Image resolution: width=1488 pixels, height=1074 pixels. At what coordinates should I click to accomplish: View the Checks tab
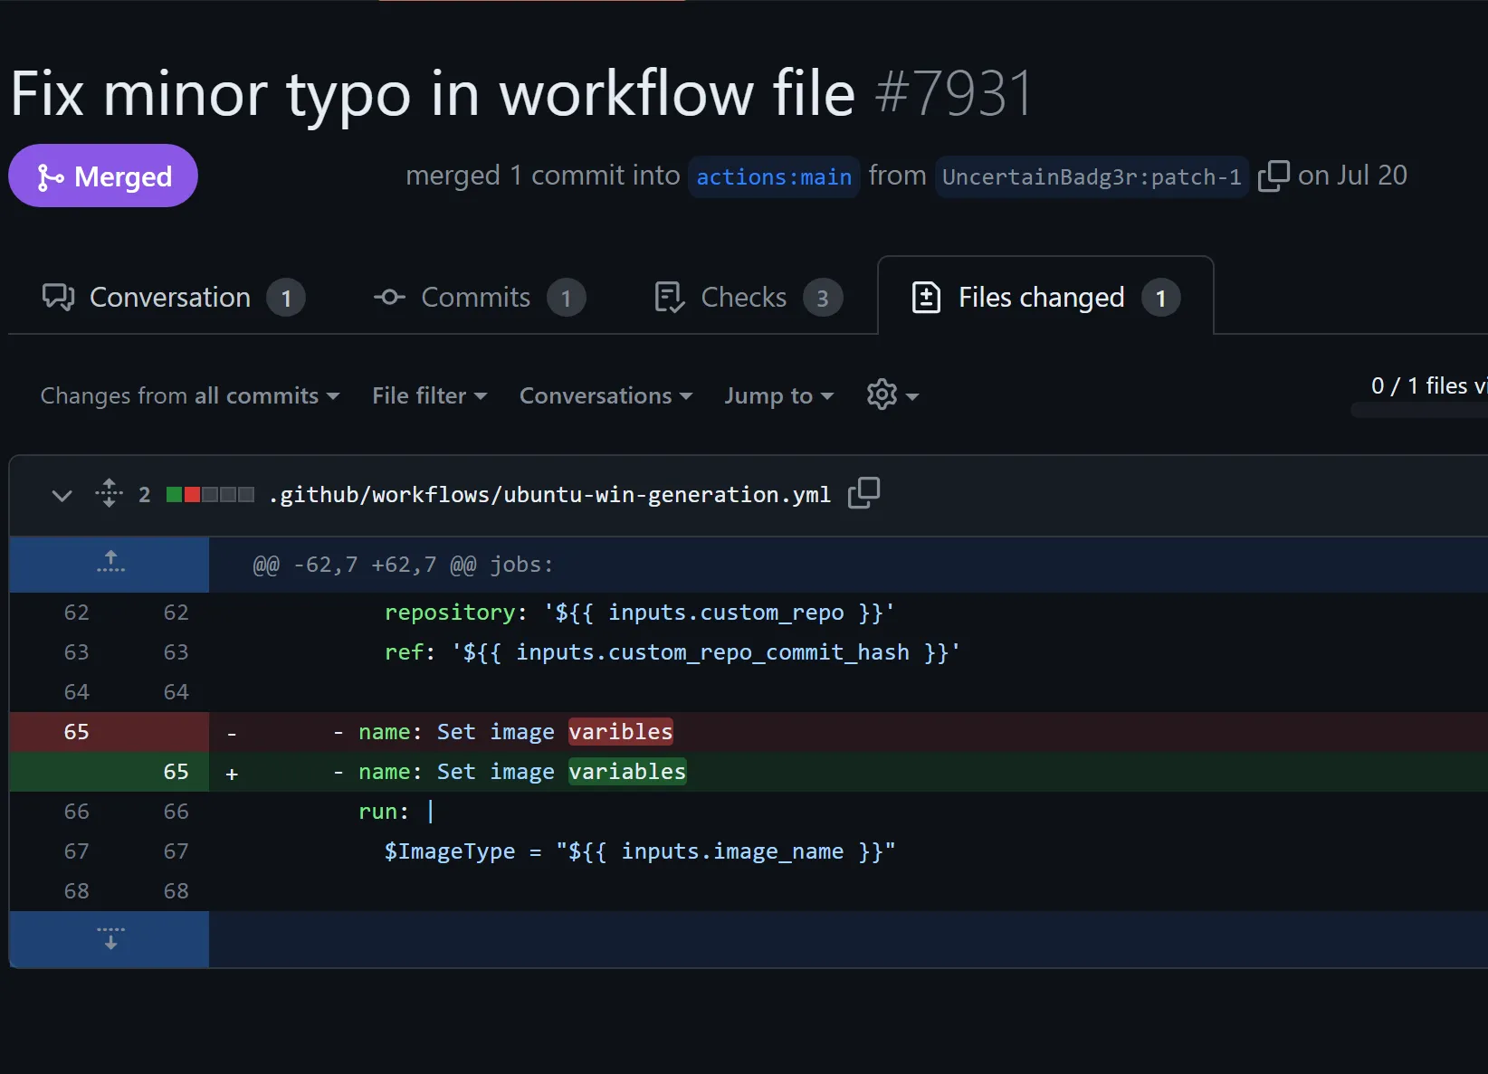tap(748, 298)
